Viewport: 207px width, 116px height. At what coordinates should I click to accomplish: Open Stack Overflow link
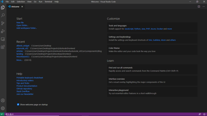click(x=23, y=92)
